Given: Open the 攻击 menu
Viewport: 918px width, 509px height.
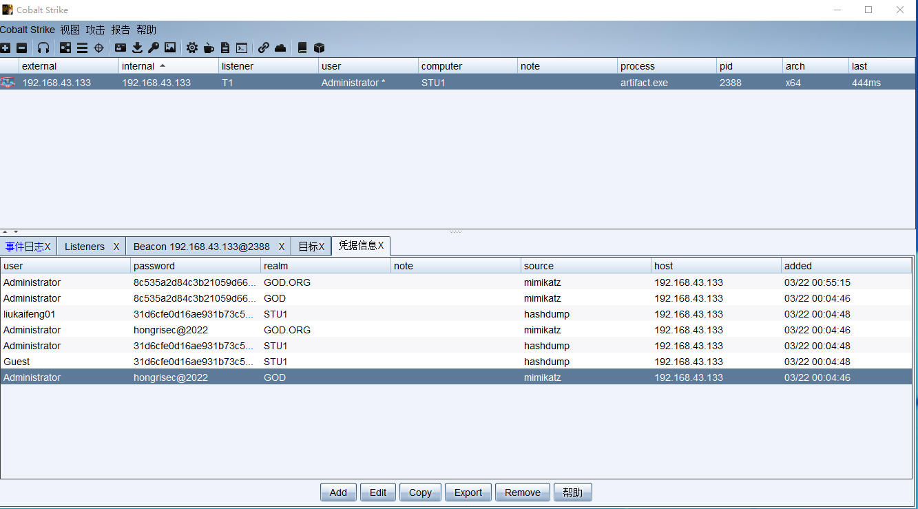Looking at the screenshot, I should (x=96, y=30).
